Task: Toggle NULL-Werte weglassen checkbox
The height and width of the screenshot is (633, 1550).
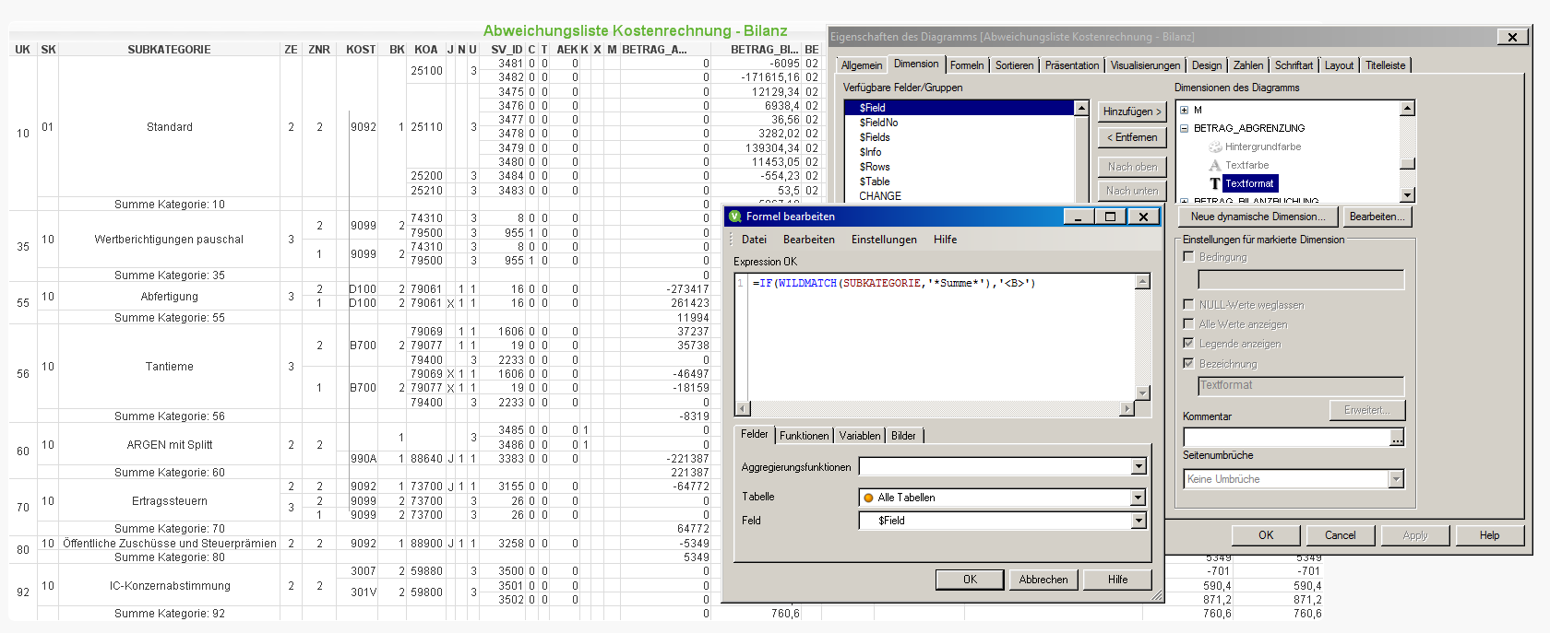Action: [x=1188, y=304]
